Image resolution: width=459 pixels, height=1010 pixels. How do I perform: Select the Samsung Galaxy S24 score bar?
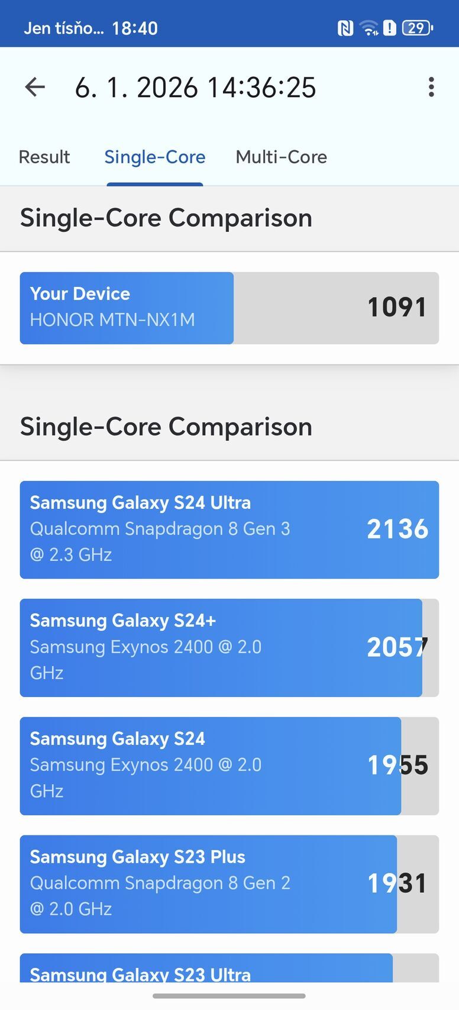tap(229, 764)
